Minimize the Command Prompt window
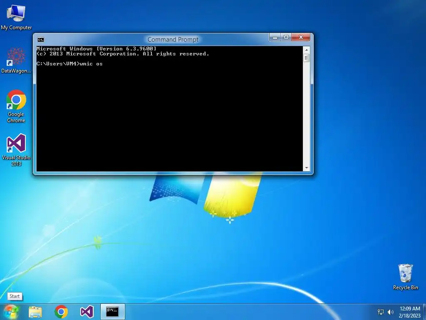The width and height of the screenshot is (426, 320). tap(275, 37)
